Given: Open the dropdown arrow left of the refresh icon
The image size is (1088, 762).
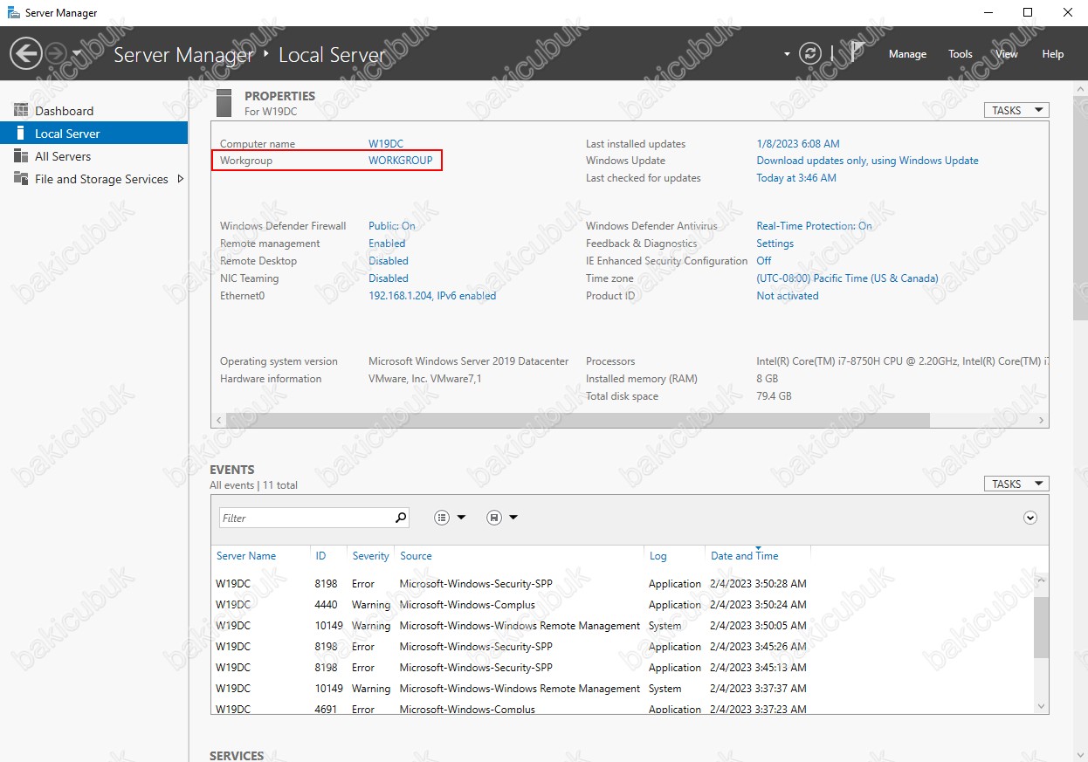Looking at the screenshot, I should 787,54.
